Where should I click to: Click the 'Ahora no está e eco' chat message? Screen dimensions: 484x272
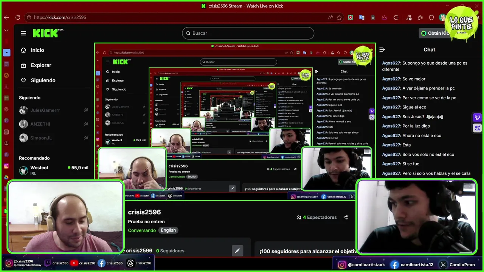tap(411, 136)
